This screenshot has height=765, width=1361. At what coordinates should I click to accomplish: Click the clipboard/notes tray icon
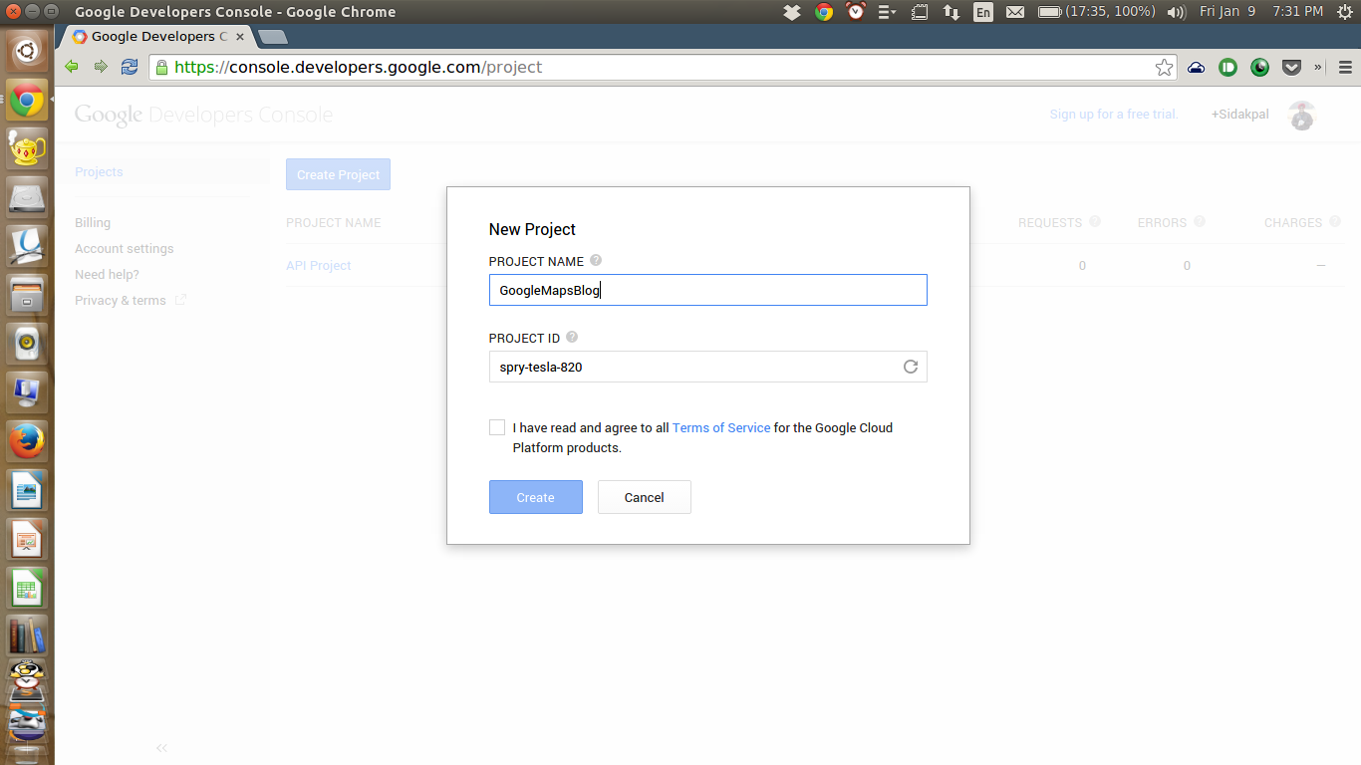(x=920, y=12)
